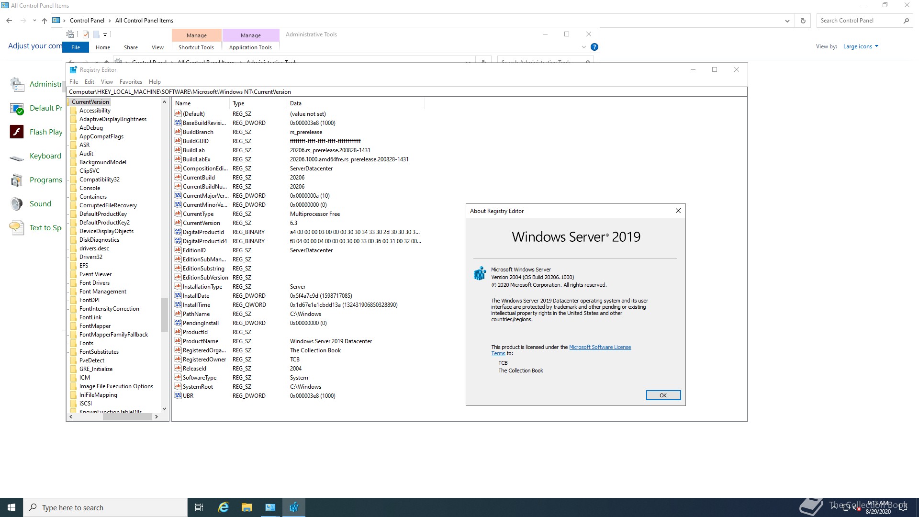The height and width of the screenshot is (517, 919).
Task: Click the Type here to search box
Action: [105, 507]
